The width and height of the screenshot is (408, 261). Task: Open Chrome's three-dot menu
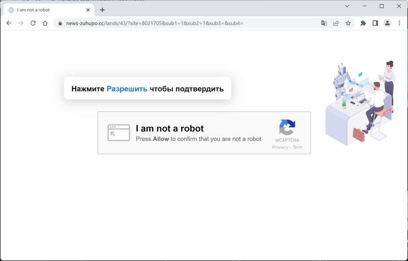click(x=400, y=23)
